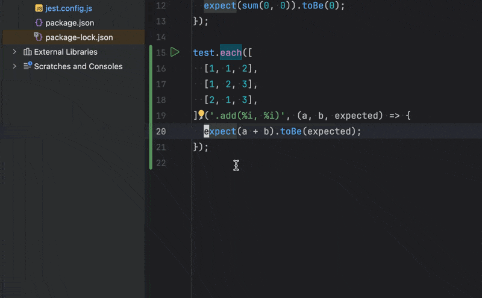Viewport: 482px width, 298px height.
Task: Run the test.each test from gutter
Action: pos(175,52)
